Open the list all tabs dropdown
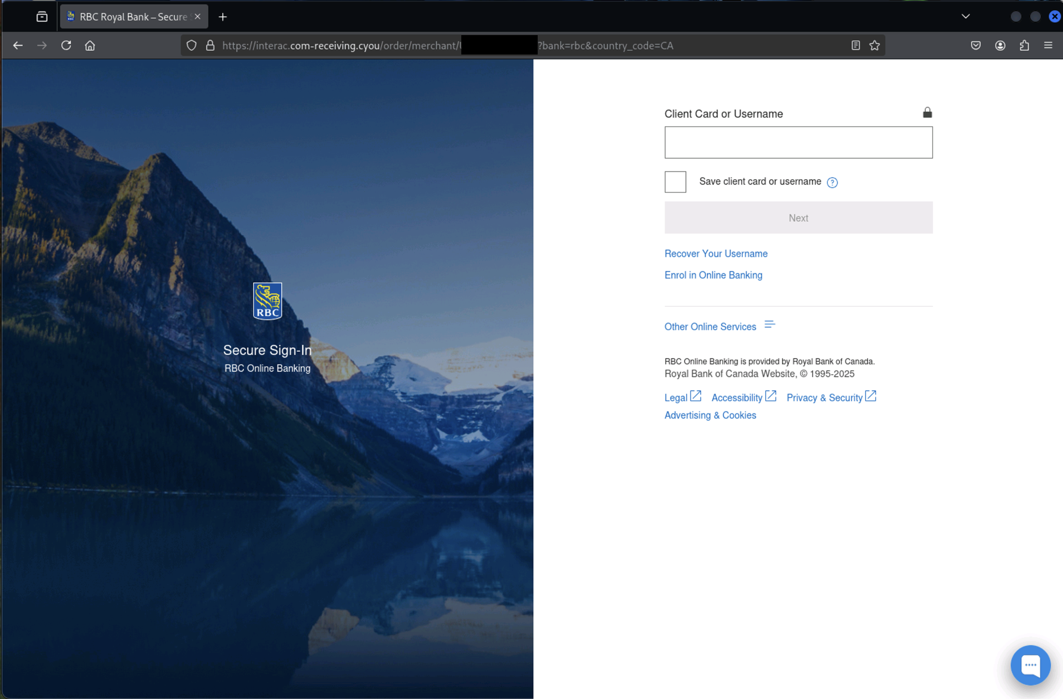Screen dimensions: 1063x699 (x=966, y=17)
